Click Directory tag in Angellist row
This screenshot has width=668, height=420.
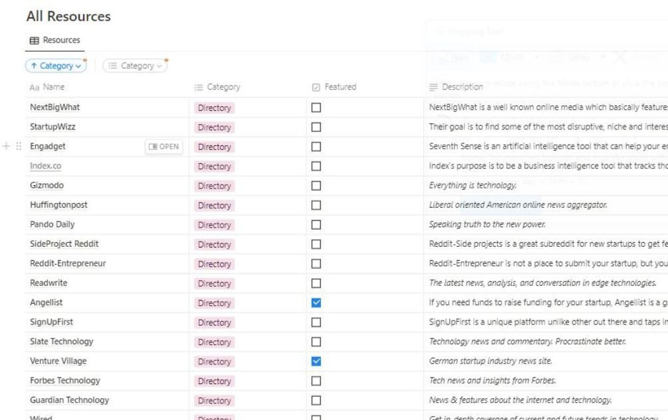214,303
